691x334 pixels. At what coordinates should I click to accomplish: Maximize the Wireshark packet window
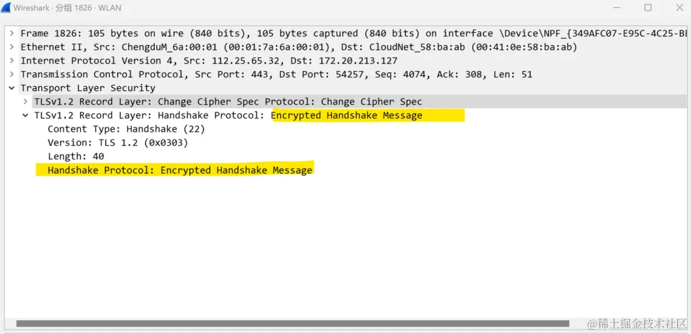pyautogui.click(x=648, y=7)
